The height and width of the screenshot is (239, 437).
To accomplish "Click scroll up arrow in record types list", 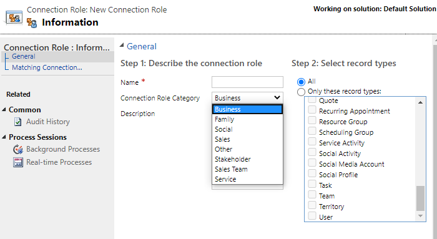I will [x=420, y=102].
